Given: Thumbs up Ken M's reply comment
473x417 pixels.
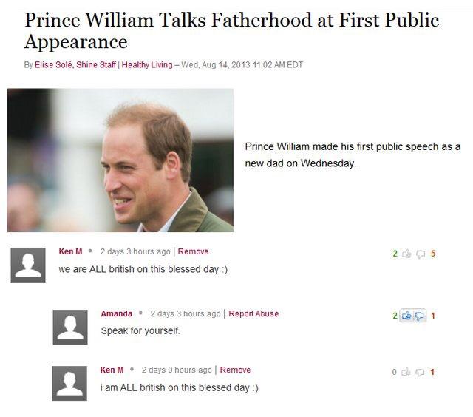Looking at the screenshot, I should pos(406,372).
